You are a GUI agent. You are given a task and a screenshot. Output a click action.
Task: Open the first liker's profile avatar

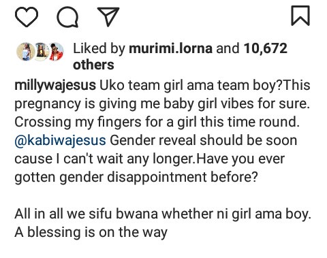pos(26,52)
